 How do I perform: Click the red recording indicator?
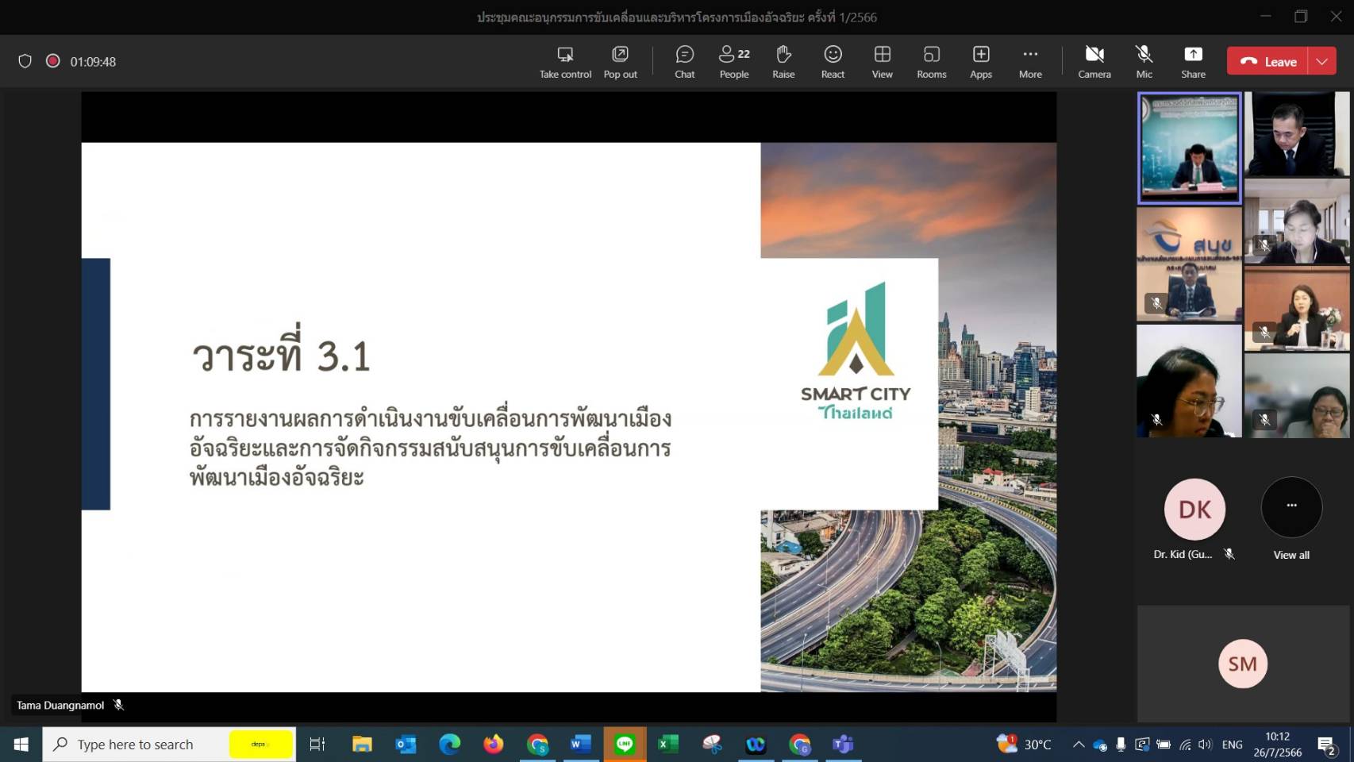[x=52, y=61]
